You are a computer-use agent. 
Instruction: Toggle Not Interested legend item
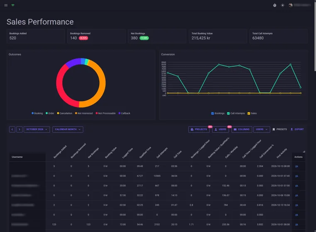pos(84,113)
